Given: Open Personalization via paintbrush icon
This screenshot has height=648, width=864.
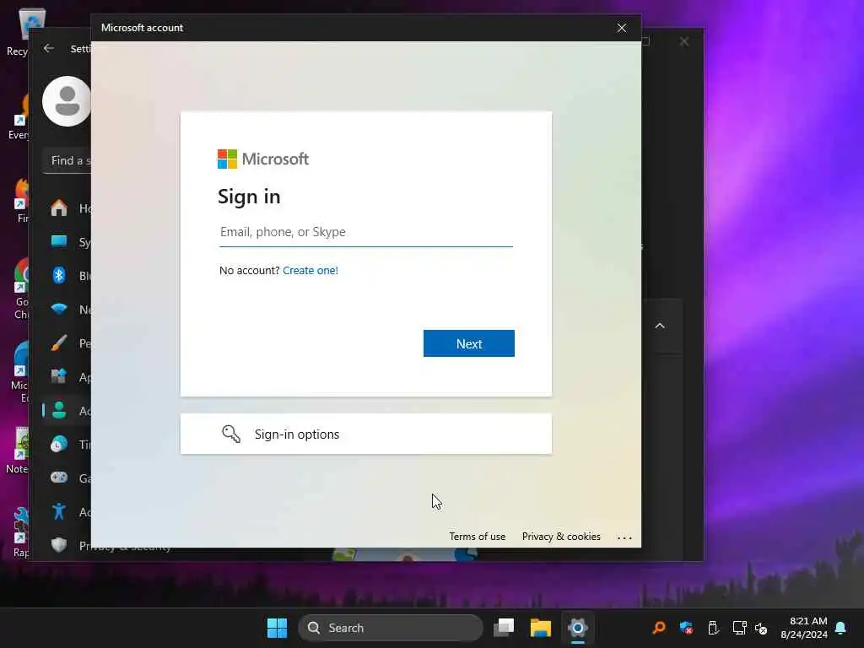Looking at the screenshot, I should point(59,343).
